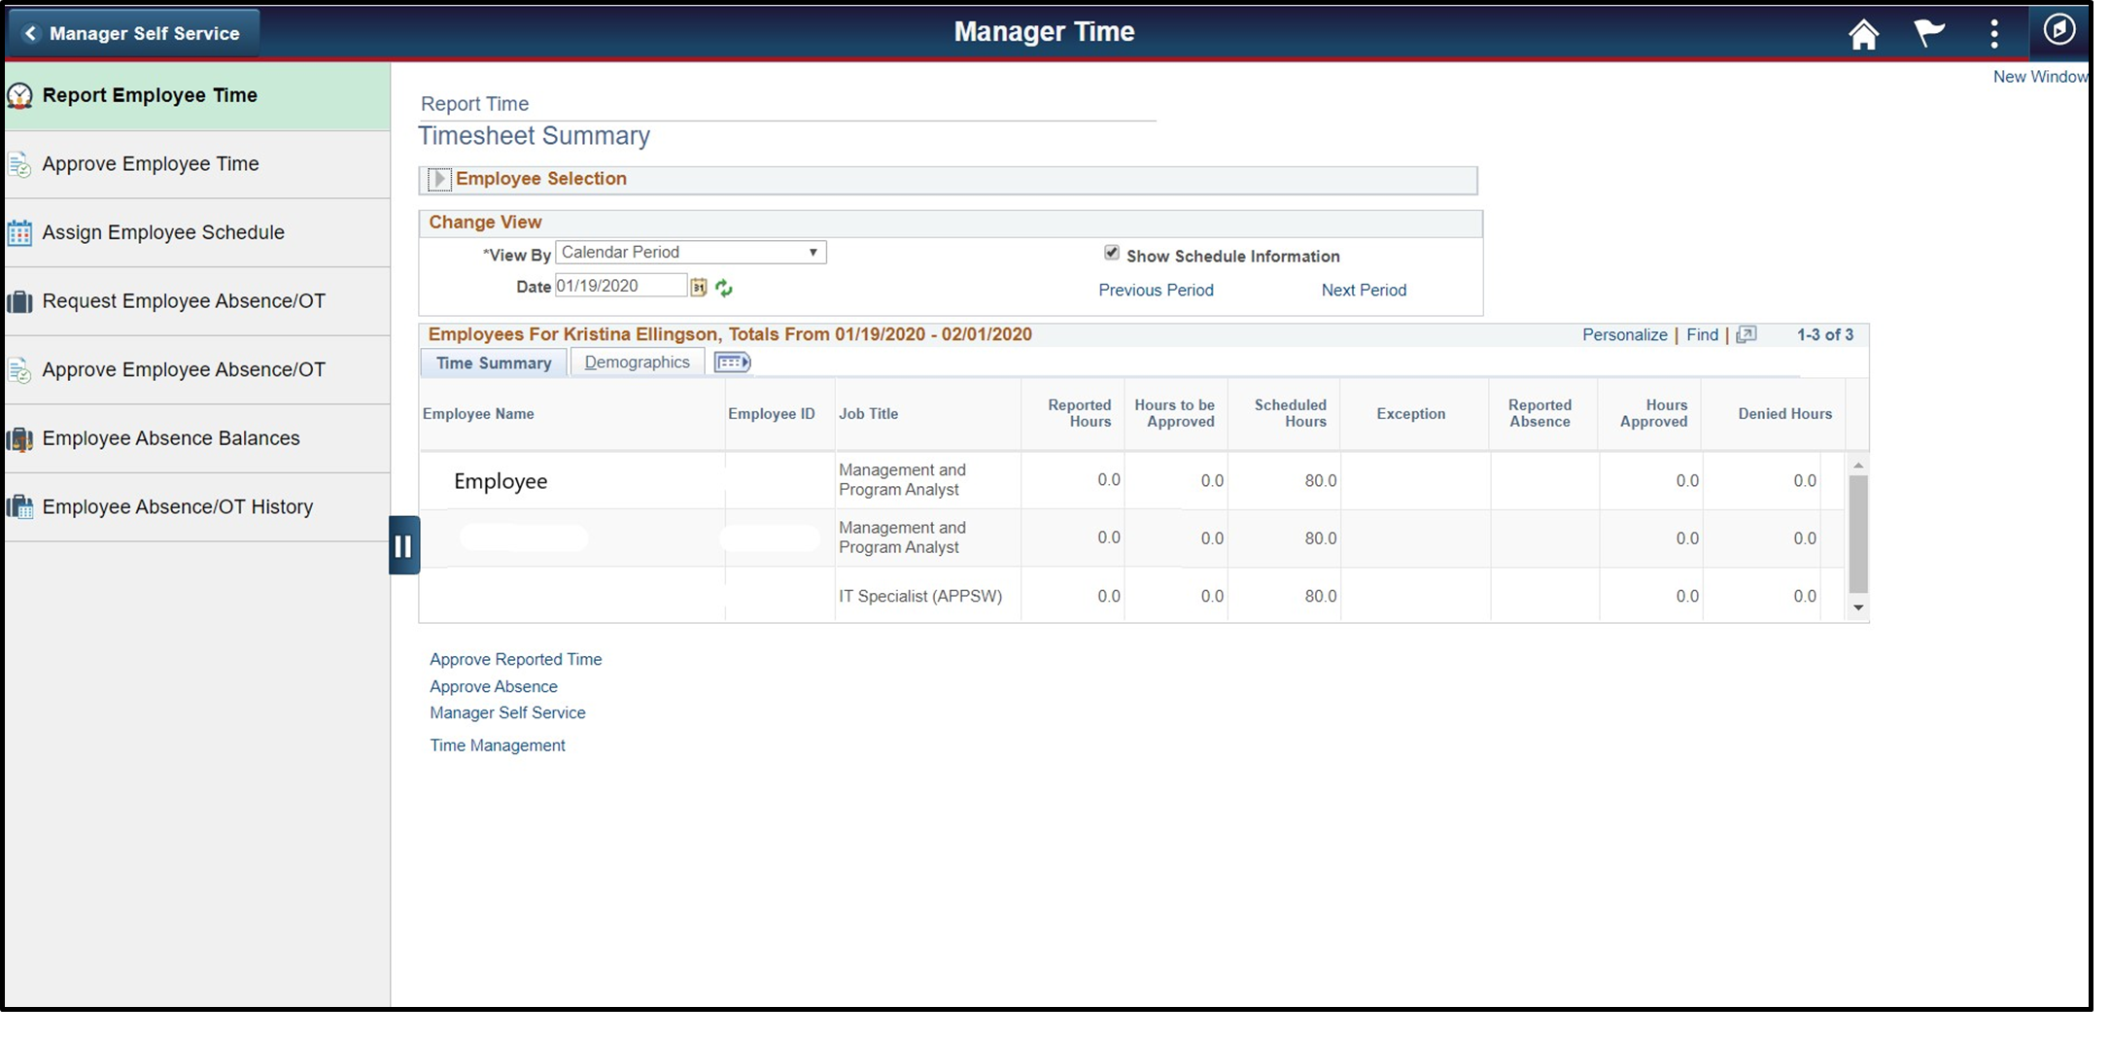The width and height of the screenshot is (2110, 1040).
Task: Click the Show All Columns icon
Action: tap(732, 363)
